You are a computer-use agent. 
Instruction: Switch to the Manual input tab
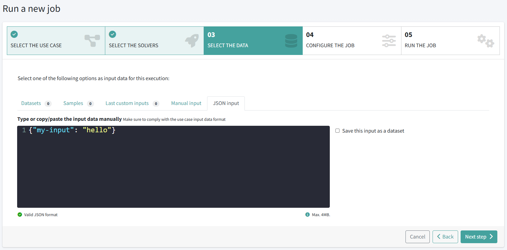[x=186, y=103]
